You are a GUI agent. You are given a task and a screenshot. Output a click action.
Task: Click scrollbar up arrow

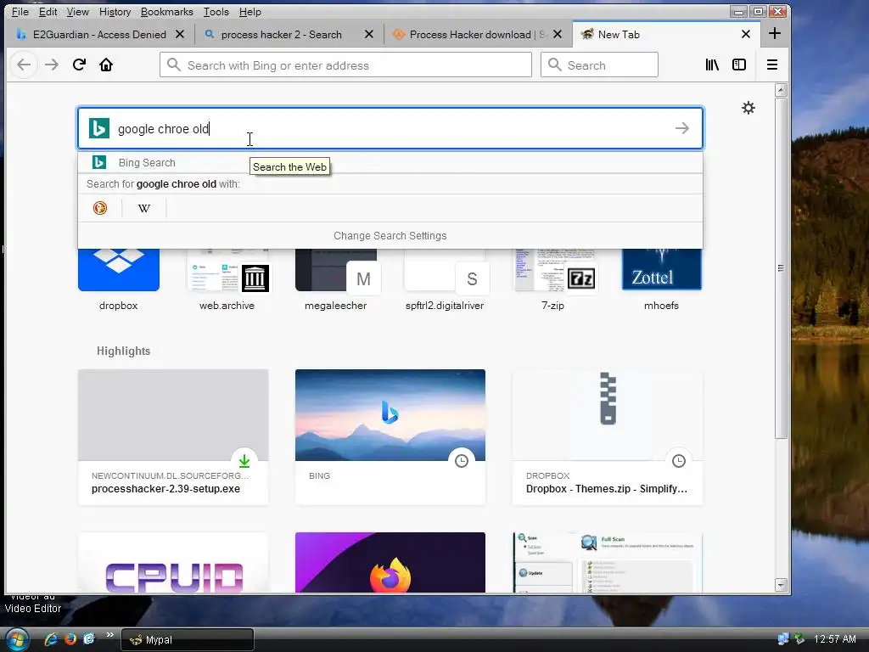tap(781, 90)
